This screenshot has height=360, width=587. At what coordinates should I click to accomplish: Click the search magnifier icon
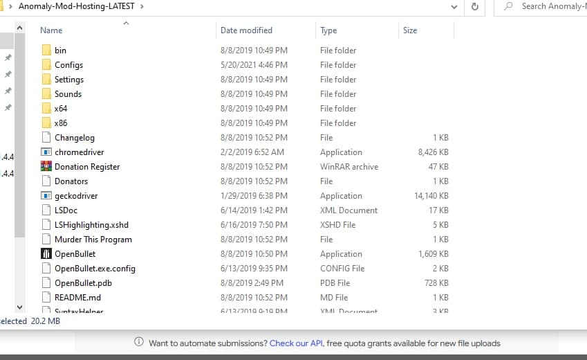(508, 6)
